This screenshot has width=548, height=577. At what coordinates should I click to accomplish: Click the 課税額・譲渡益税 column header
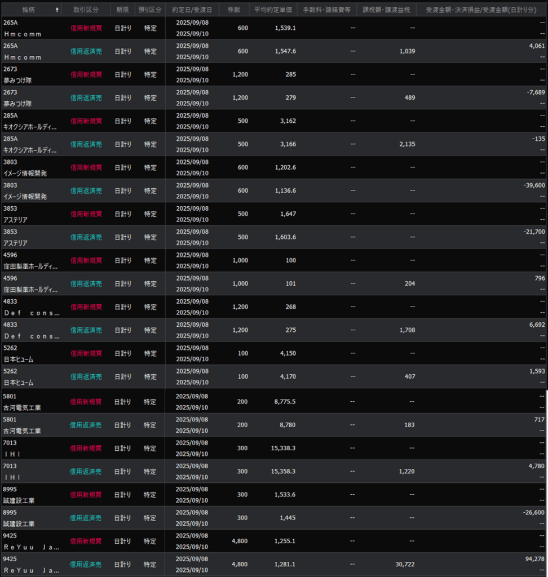[386, 10]
